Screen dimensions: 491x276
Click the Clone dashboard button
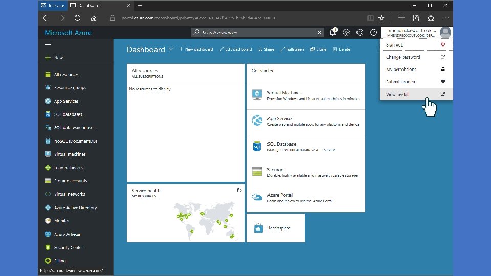(318, 49)
